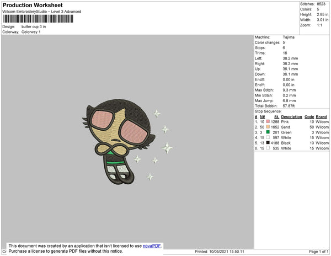Image resolution: width=331 pixels, height=256 pixels.
Task: Select the Buttercup embroidery design preview
Action: pyautogui.click(x=127, y=142)
